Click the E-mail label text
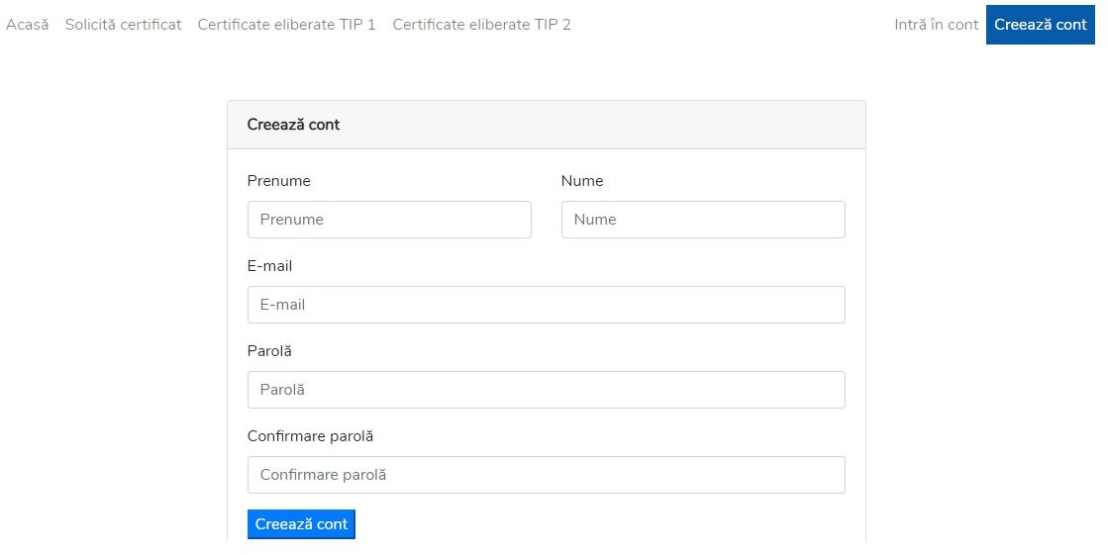 (x=269, y=266)
